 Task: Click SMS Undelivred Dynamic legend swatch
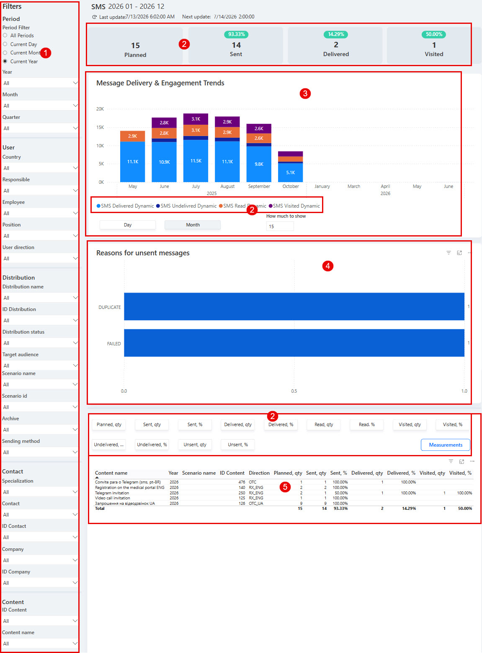(x=158, y=206)
